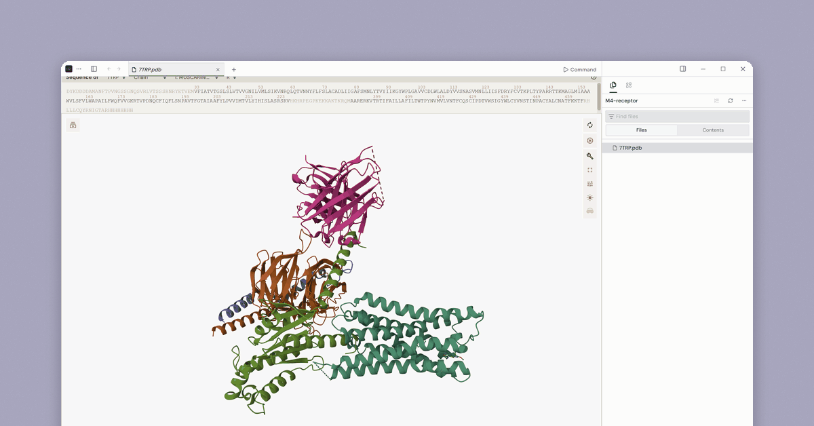Viewport: 814px width, 426px height.
Task: Open the wrench settings tool
Action: 590,155
